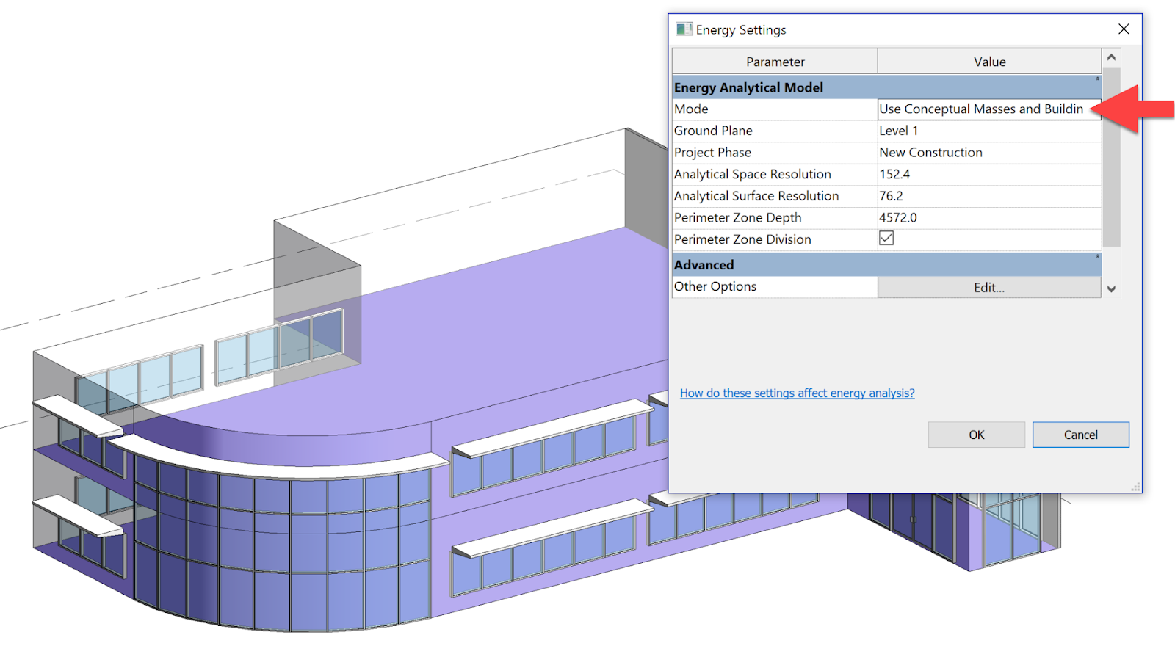Image resolution: width=1175 pixels, height=668 pixels.
Task: Select the Perimeter Zone Division label
Action: [742, 239]
